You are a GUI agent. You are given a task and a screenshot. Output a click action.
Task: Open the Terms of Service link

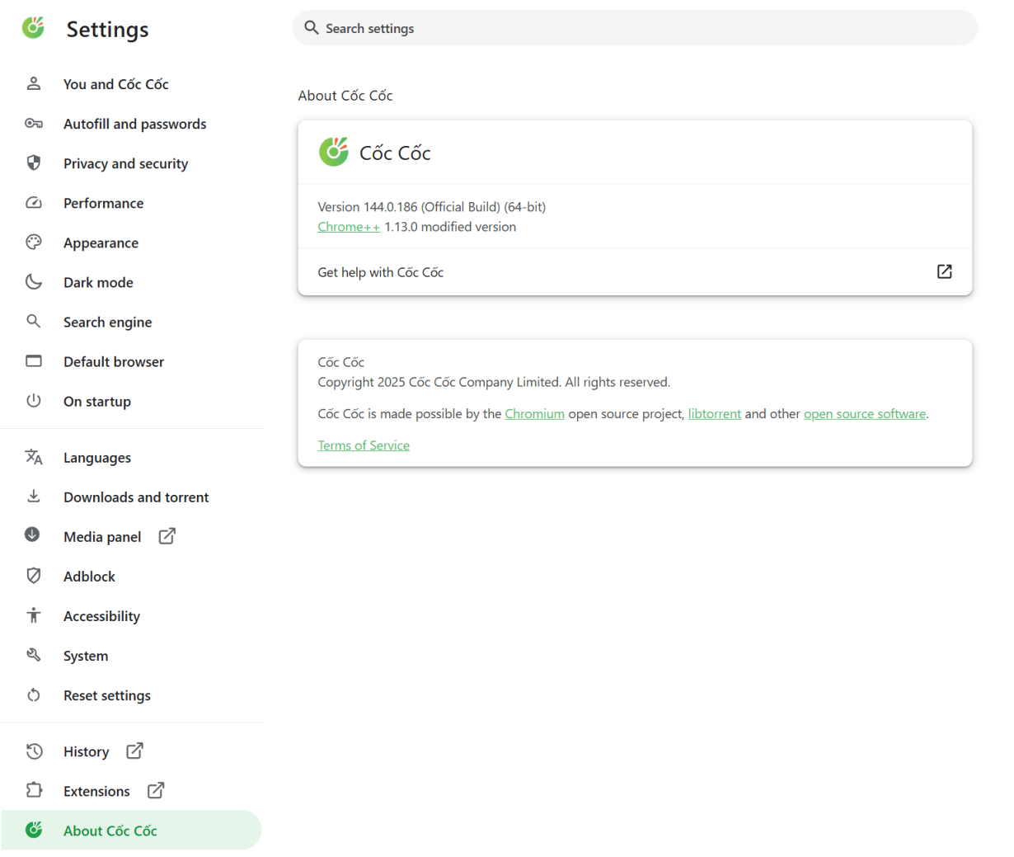pyautogui.click(x=364, y=445)
